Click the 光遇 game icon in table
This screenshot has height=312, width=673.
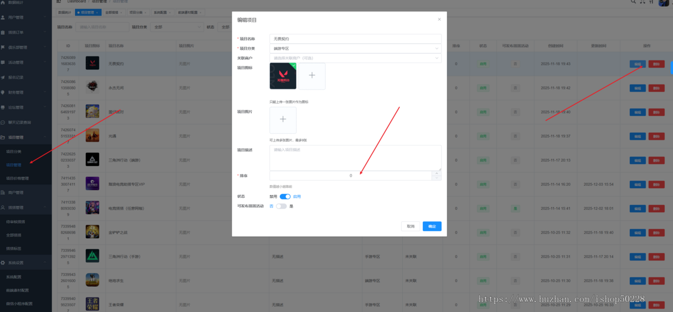point(93,135)
